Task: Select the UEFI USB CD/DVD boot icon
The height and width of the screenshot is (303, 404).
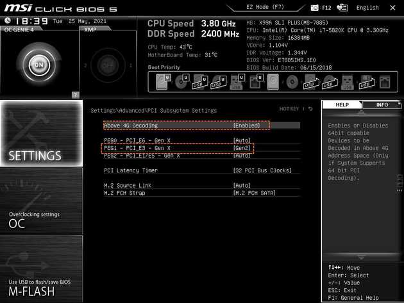Action: click(x=219, y=82)
